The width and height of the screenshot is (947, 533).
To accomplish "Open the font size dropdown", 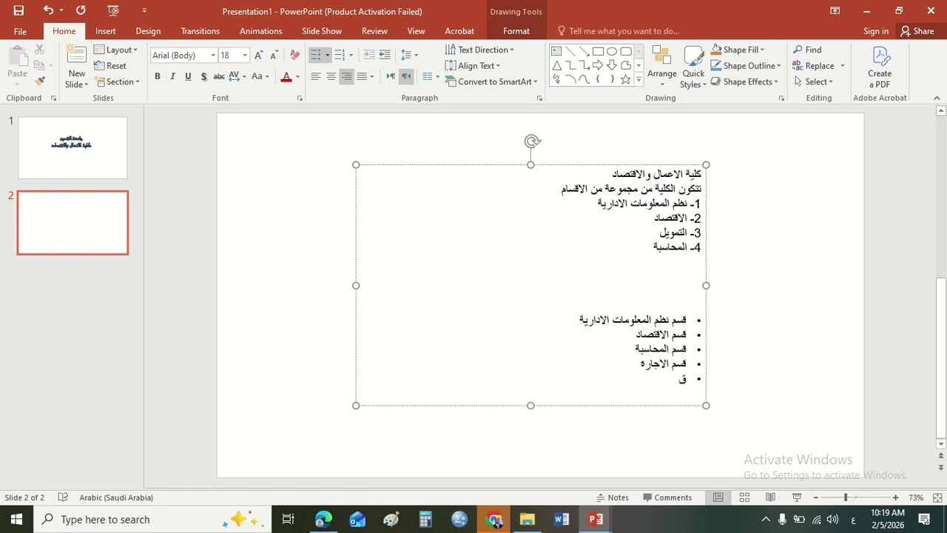I will [245, 56].
